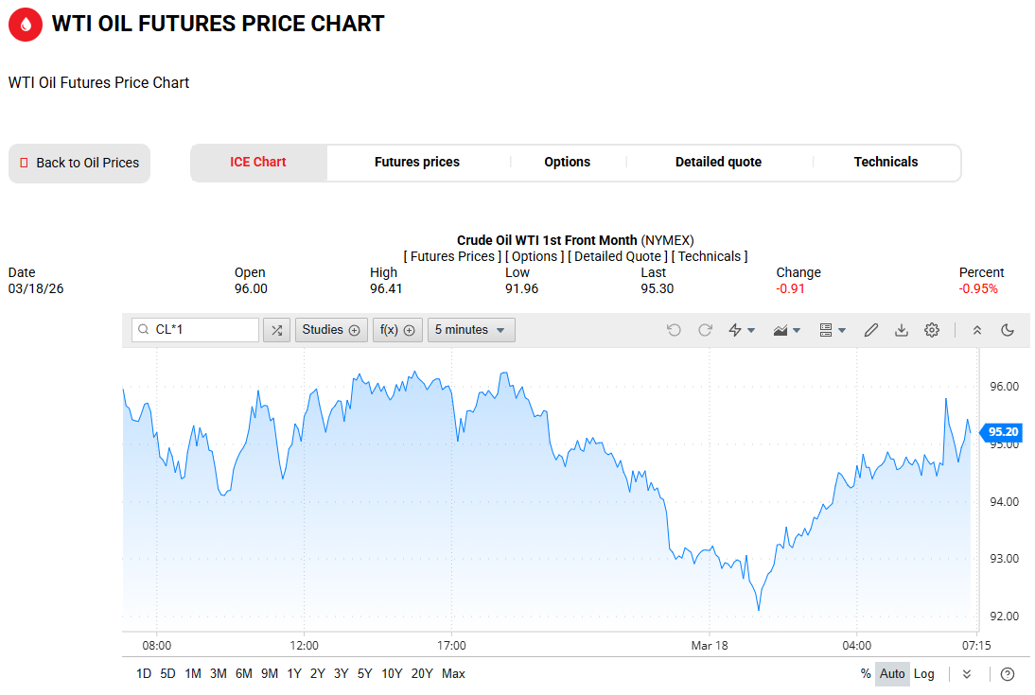1035x695 pixels.
Task: Toggle dark mode moon icon
Action: click(1008, 330)
